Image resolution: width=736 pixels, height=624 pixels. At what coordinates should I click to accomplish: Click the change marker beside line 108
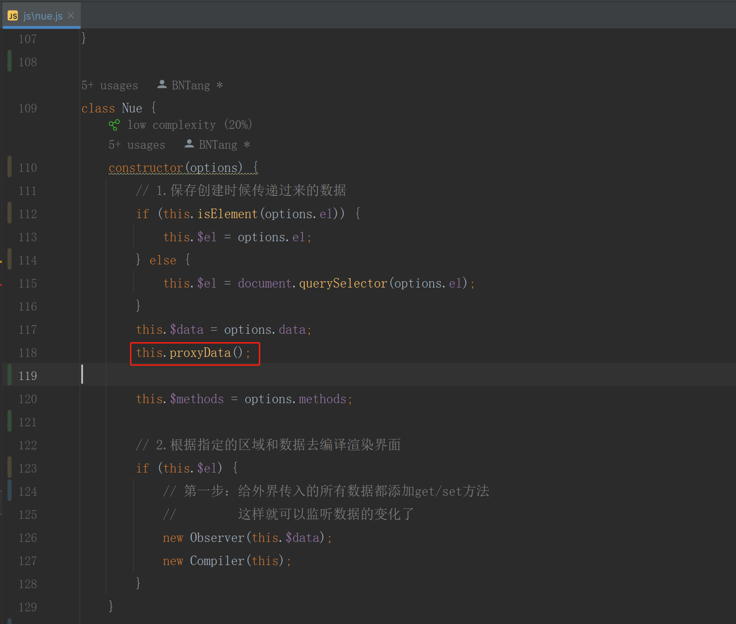(10, 61)
